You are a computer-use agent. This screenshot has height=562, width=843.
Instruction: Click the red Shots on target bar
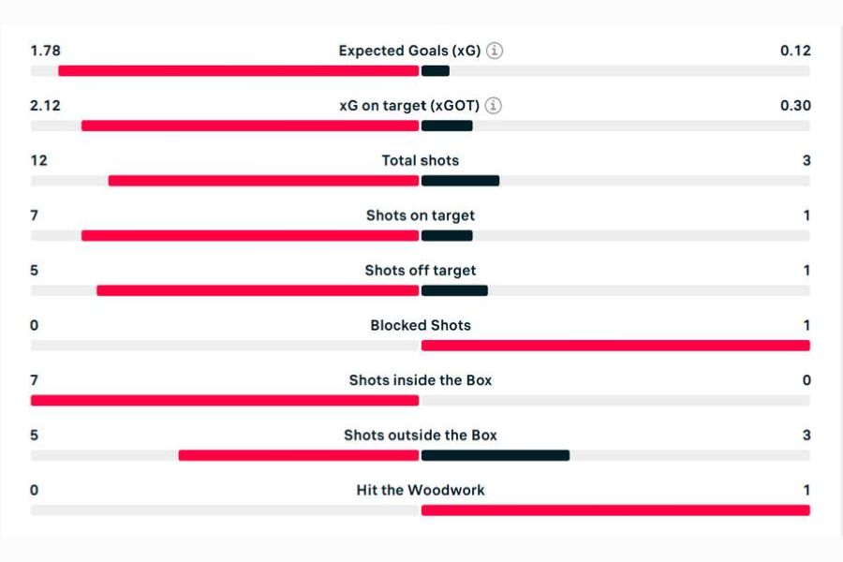250,236
